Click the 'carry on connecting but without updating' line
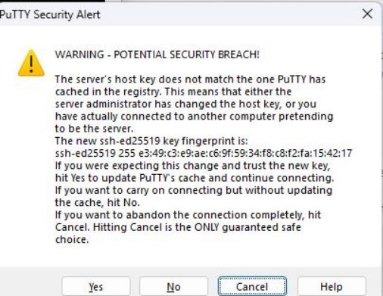 [194, 190]
